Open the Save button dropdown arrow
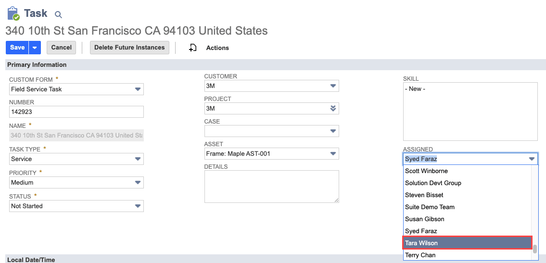 pyautogui.click(x=35, y=48)
